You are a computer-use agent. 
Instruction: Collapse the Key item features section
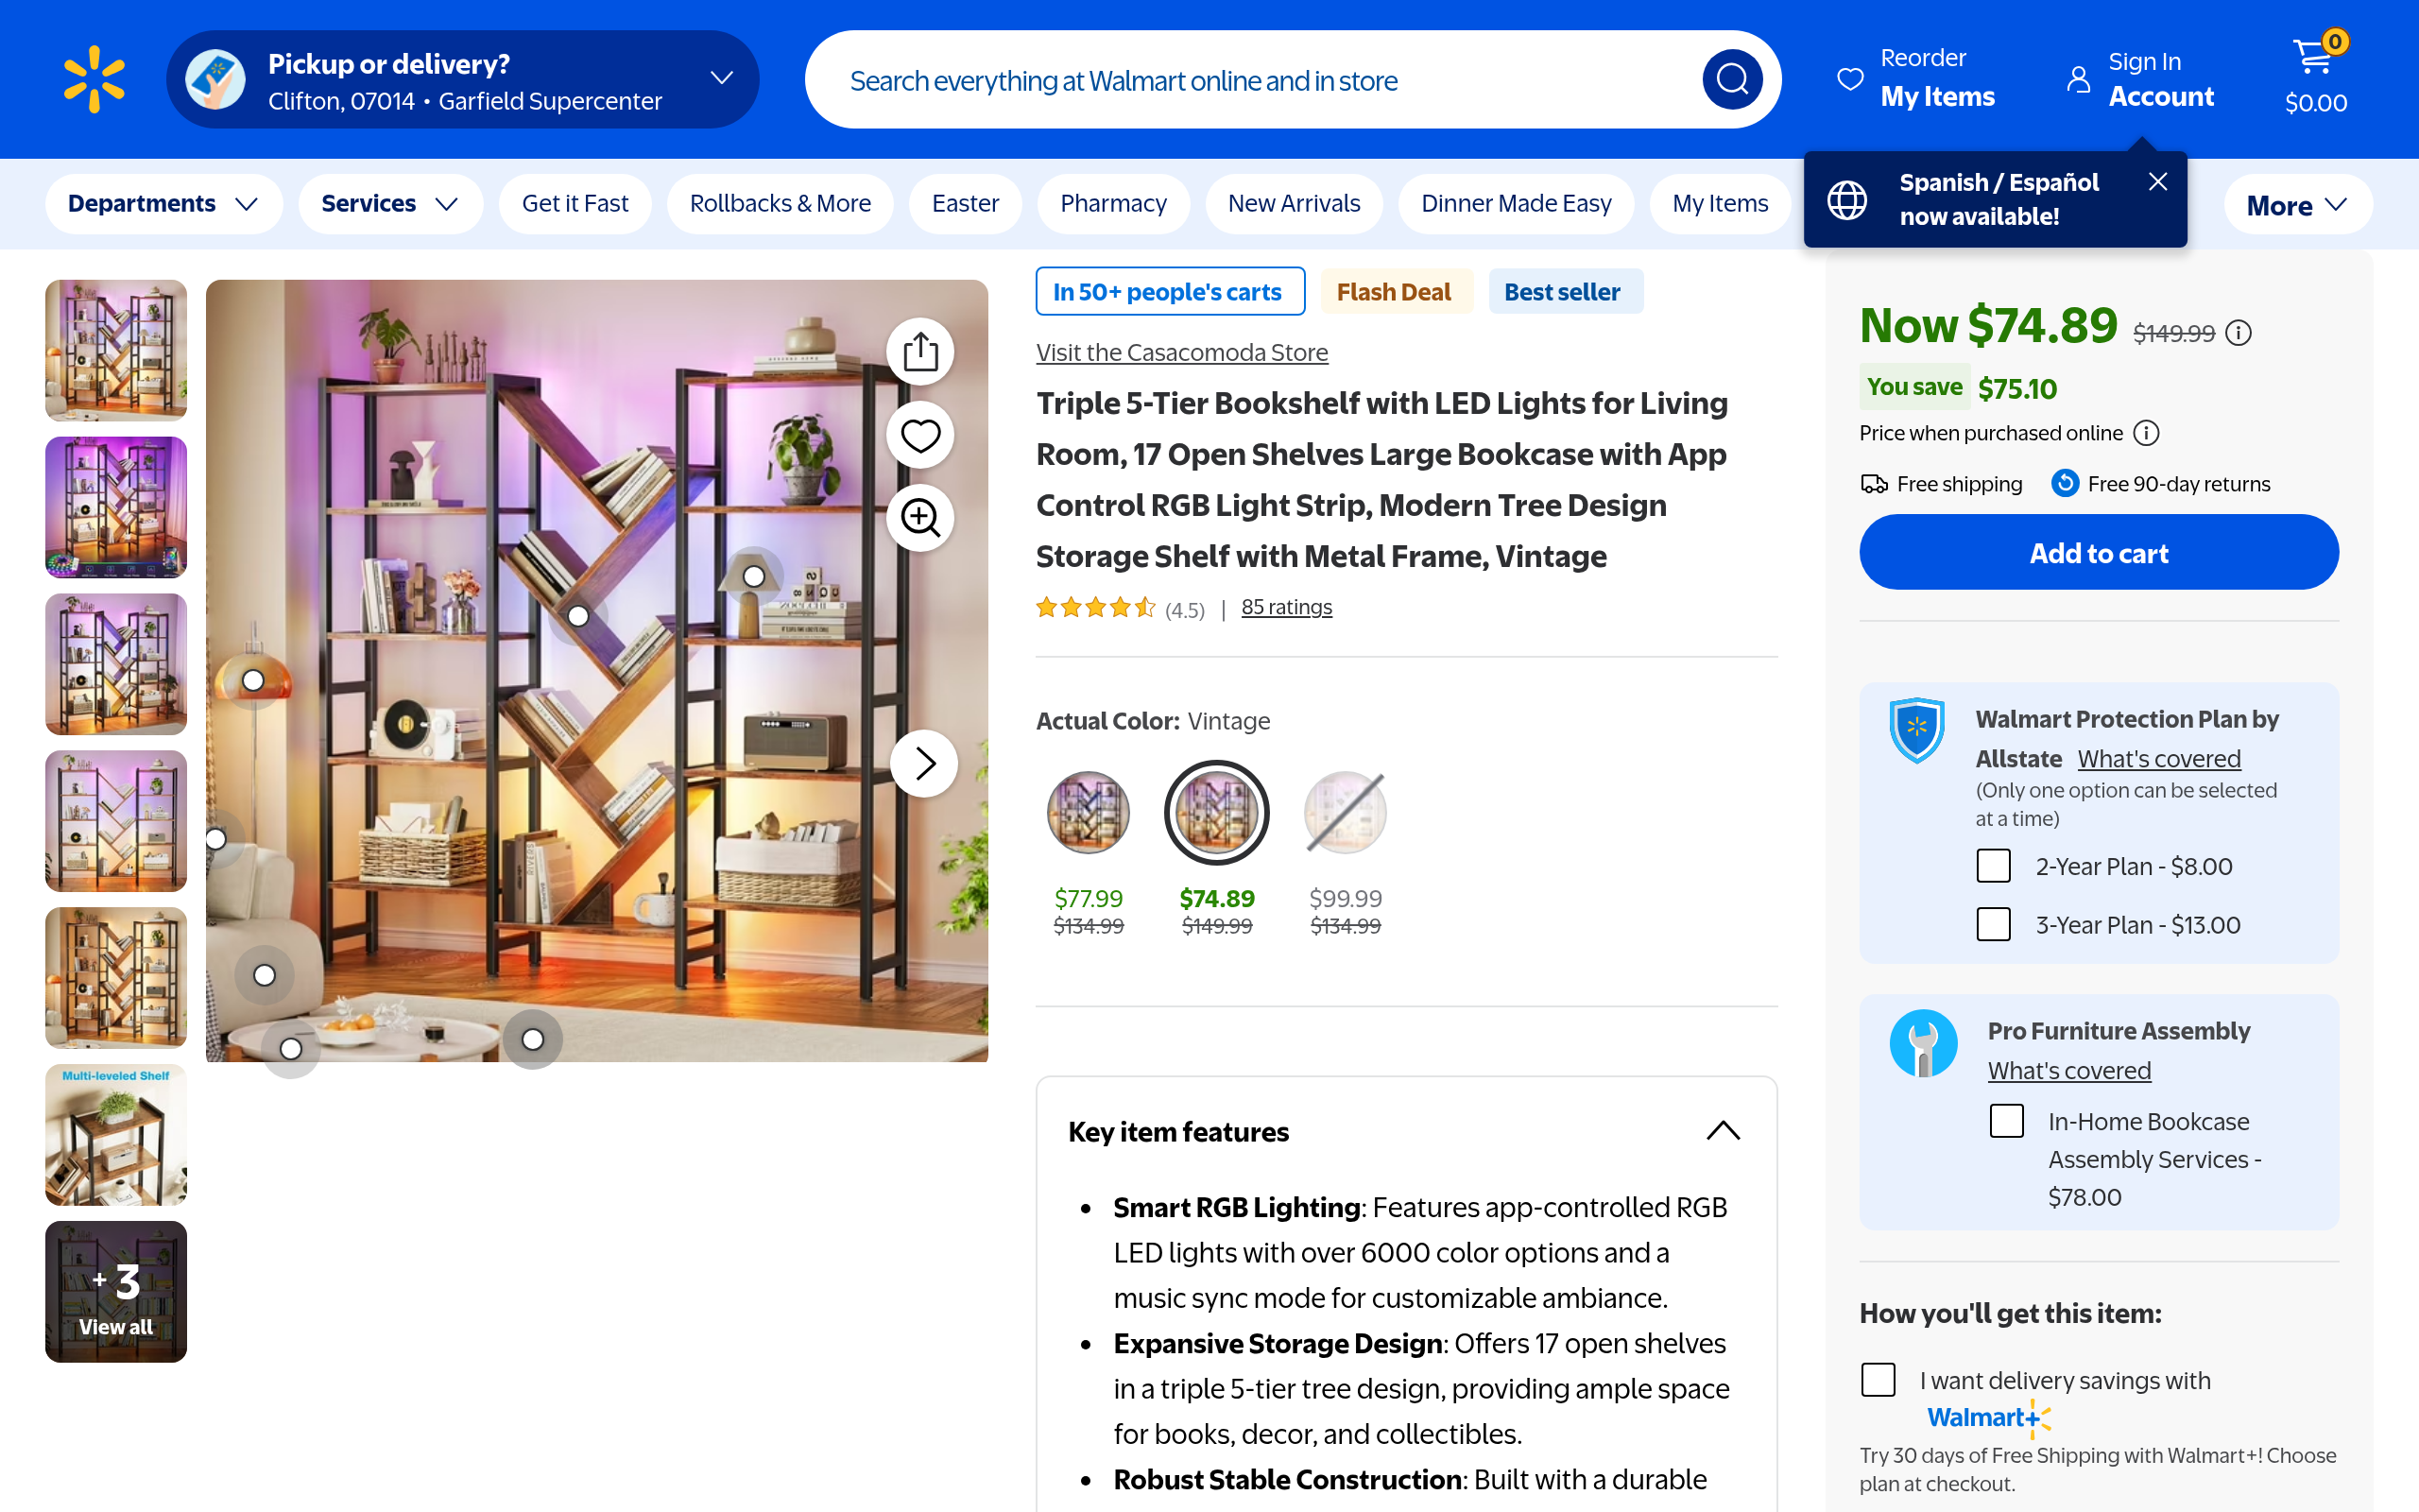(1723, 1131)
